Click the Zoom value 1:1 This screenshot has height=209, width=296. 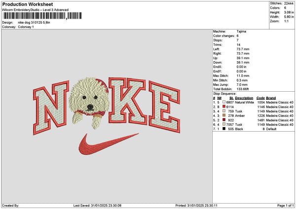coord(286,21)
